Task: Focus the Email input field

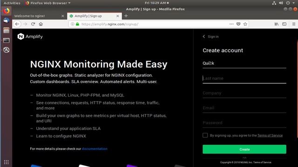Action: [244, 108]
